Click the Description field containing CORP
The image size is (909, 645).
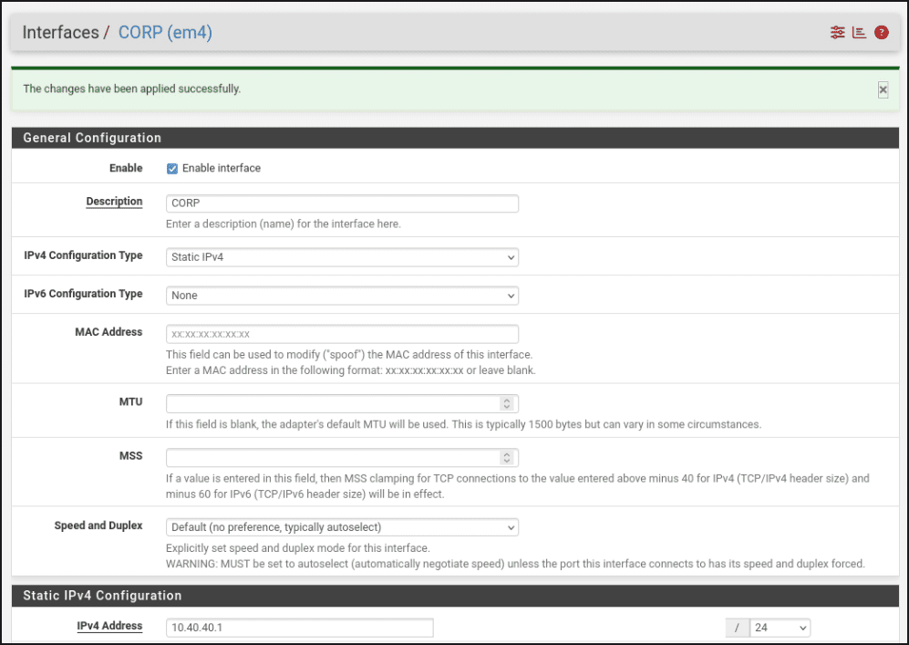[342, 203]
